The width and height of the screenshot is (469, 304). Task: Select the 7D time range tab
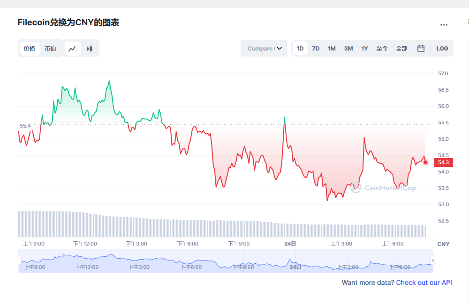(x=316, y=48)
